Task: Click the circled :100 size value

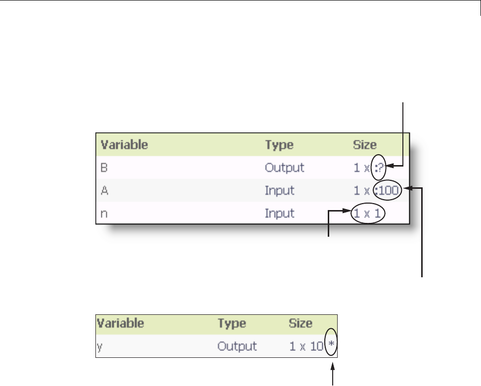Action: (389, 190)
